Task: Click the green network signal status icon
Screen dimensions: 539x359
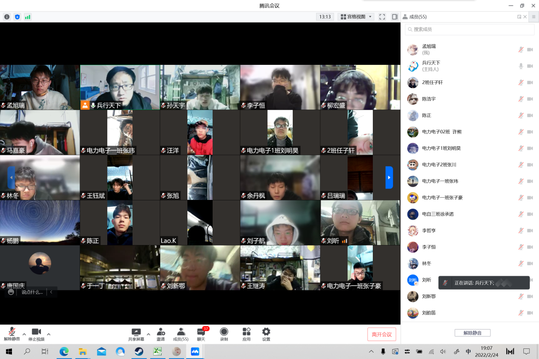Action: point(28,17)
